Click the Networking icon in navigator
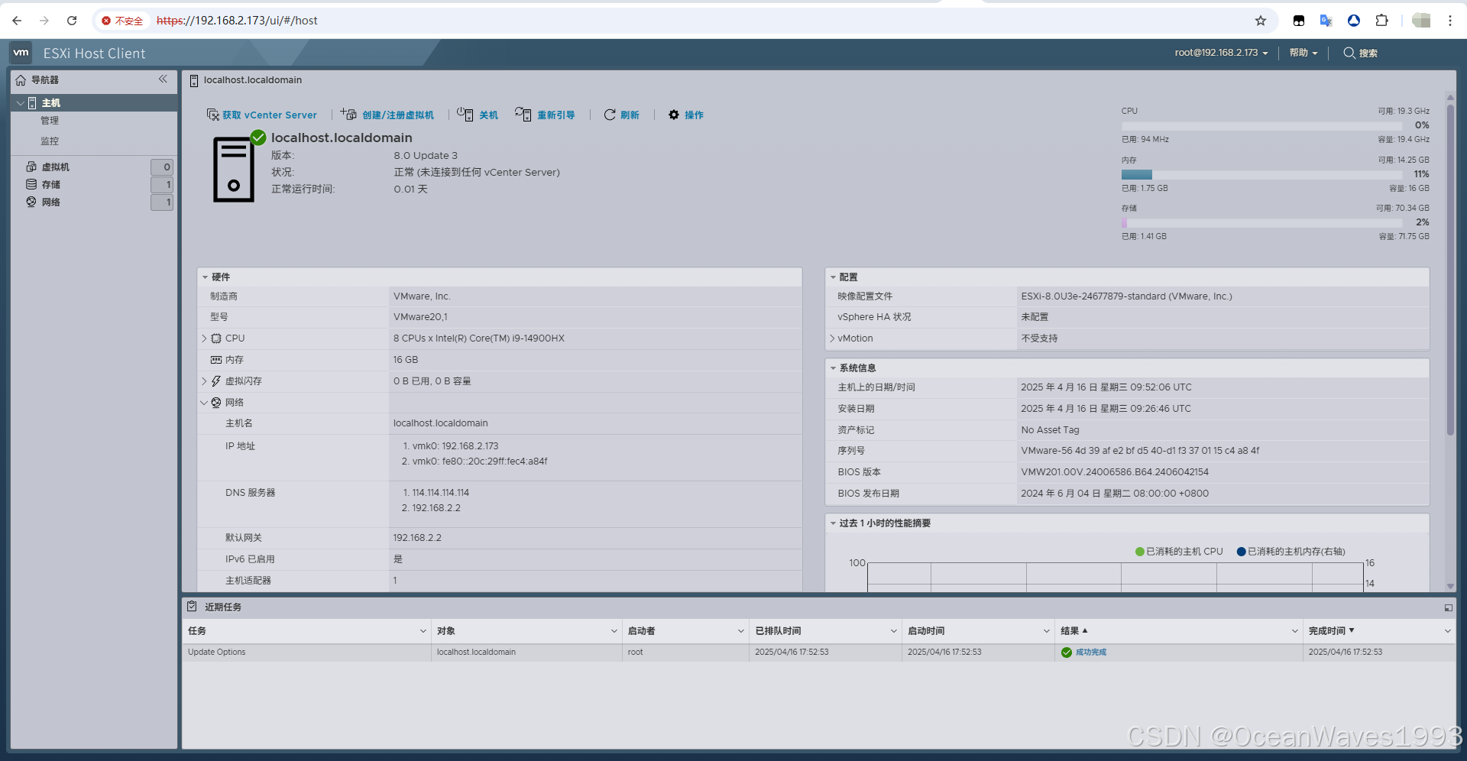This screenshot has height=761, width=1467. [x=31, y=202]
